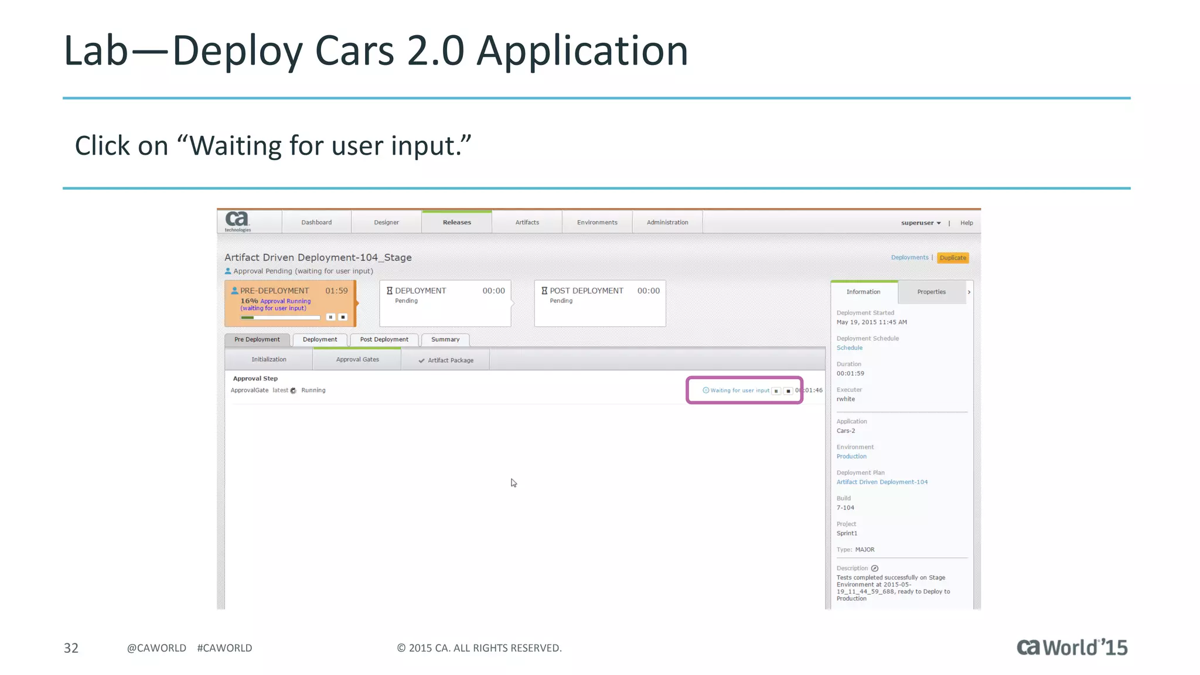Click the Pre-Deployment progress bar
The width and height of the screenshot is (1200, 675).
click(280, 318)
